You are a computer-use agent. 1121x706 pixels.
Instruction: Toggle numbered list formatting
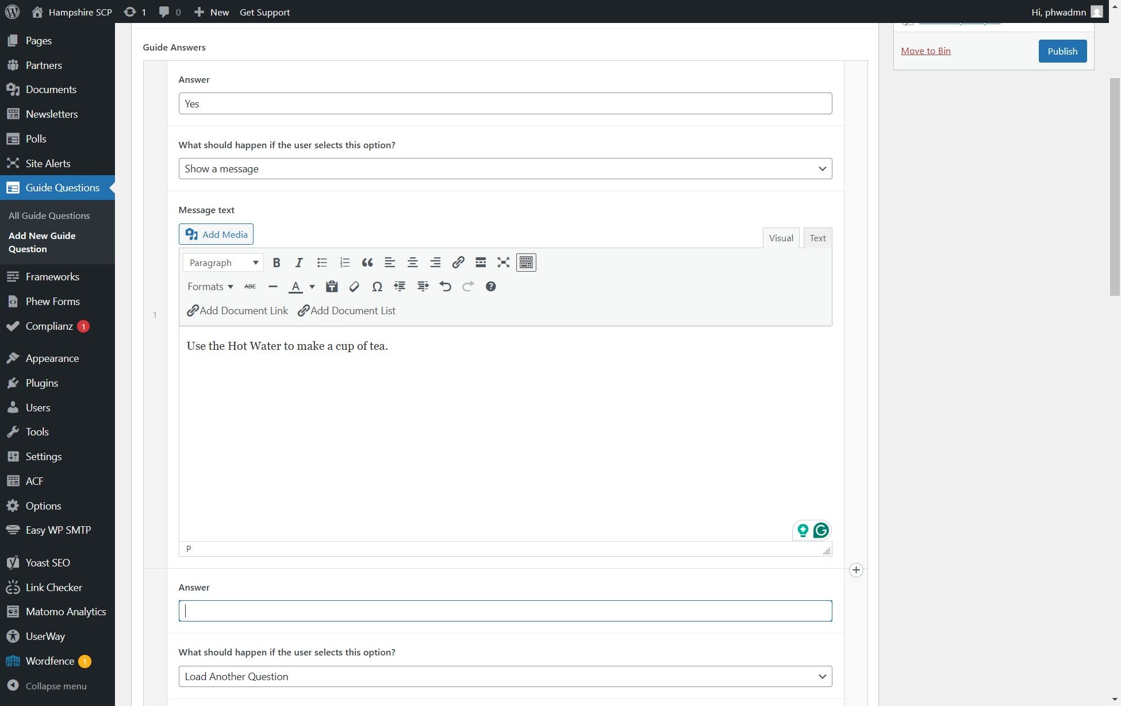coord(344,263)
